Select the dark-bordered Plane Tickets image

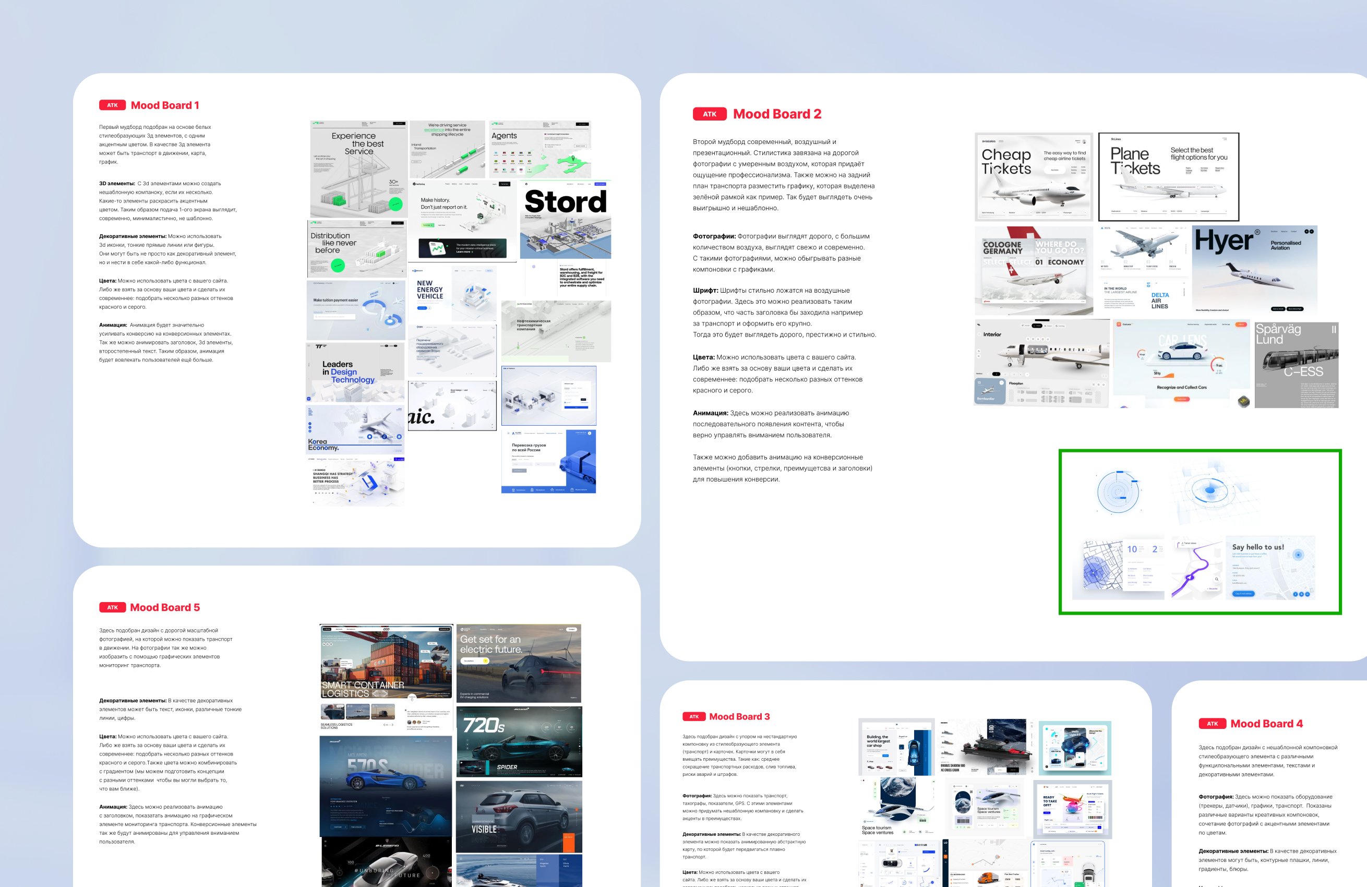[1168, 177]
